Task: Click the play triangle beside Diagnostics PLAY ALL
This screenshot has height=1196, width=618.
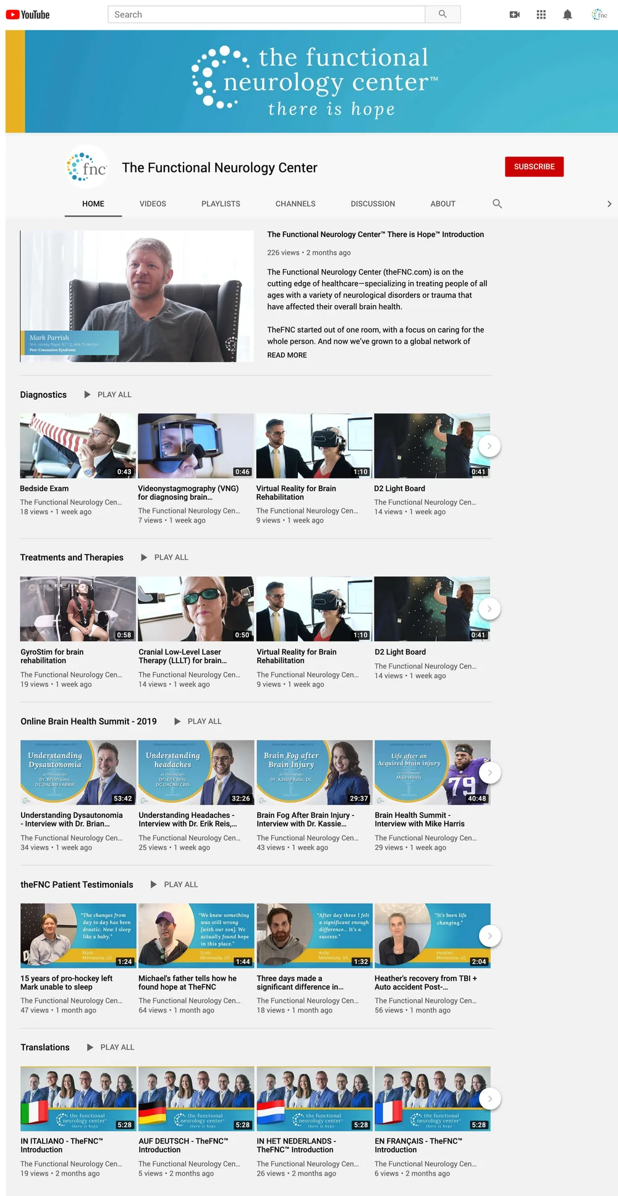Action: (87, 394)
